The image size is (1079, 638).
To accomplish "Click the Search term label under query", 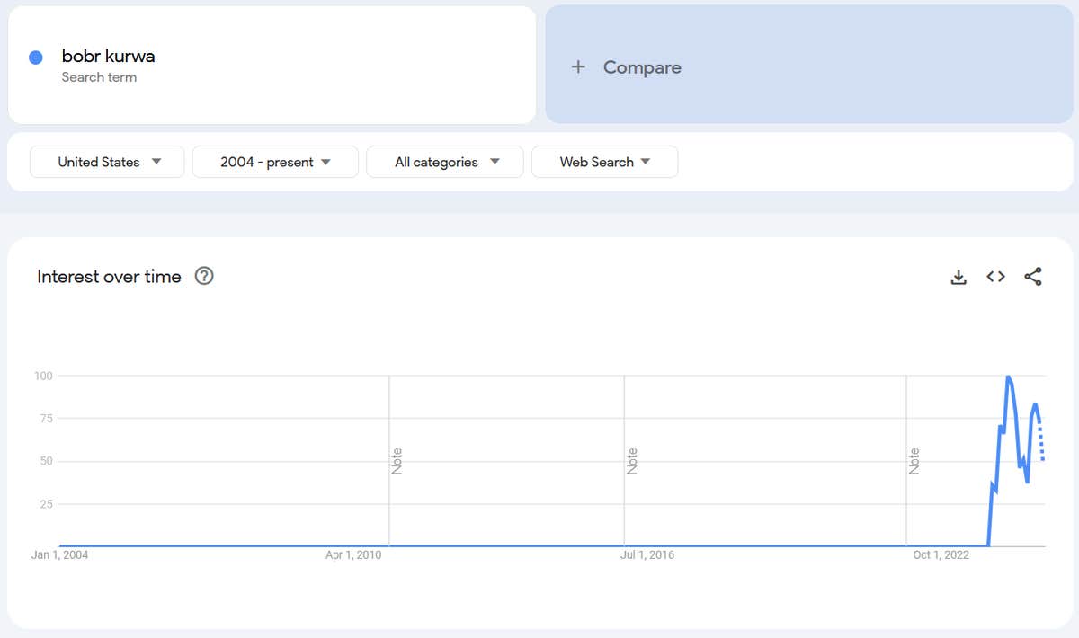I will 99,77.
